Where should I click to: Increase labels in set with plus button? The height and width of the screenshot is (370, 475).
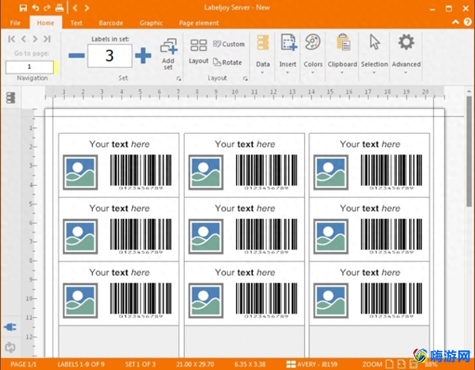(x=143, y=55)
